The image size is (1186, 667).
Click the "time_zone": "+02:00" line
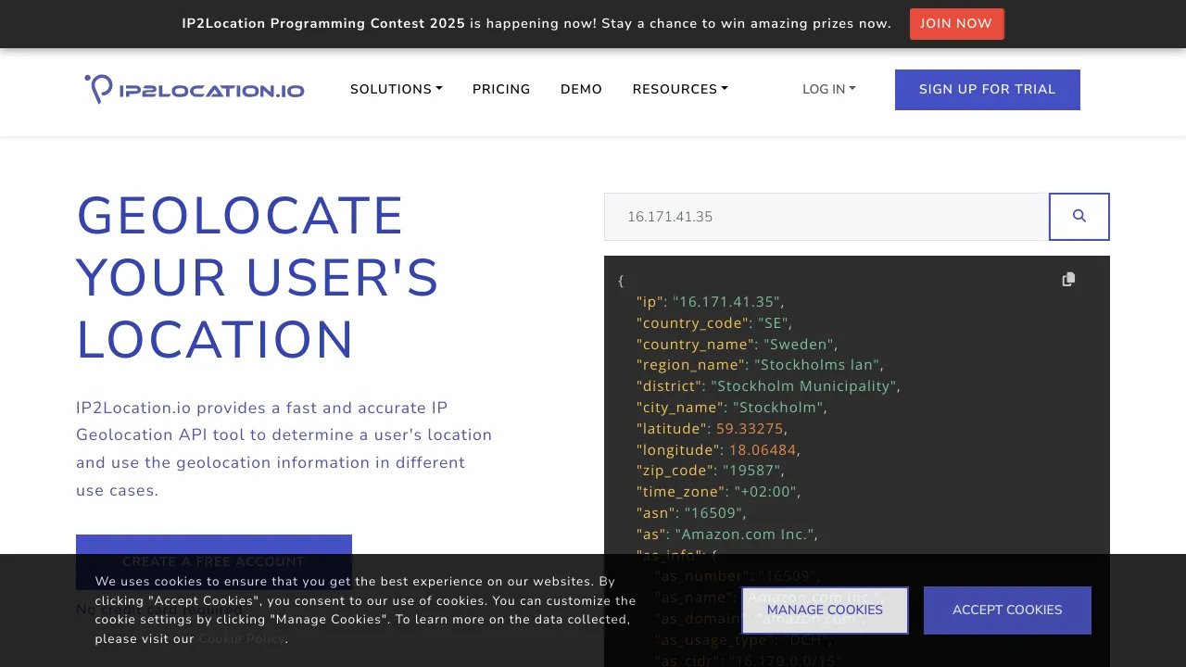(718, 491)
